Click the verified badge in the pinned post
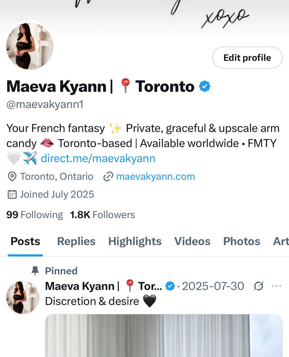289x357 pixels. 170,286
